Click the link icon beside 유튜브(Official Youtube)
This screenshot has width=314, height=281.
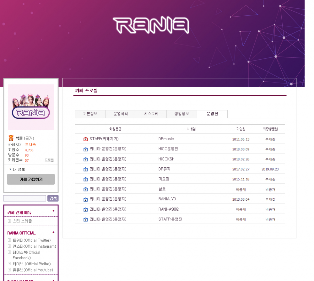click(9, 270)
